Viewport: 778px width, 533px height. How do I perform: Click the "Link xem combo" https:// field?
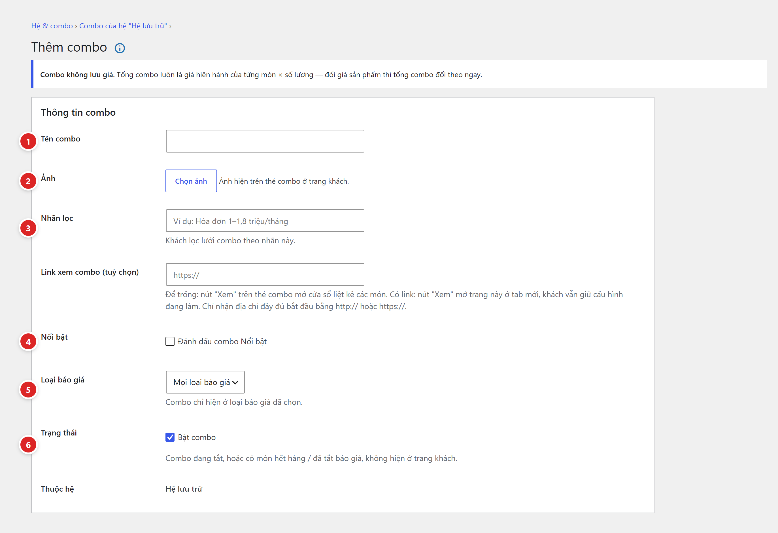point(265,274)
